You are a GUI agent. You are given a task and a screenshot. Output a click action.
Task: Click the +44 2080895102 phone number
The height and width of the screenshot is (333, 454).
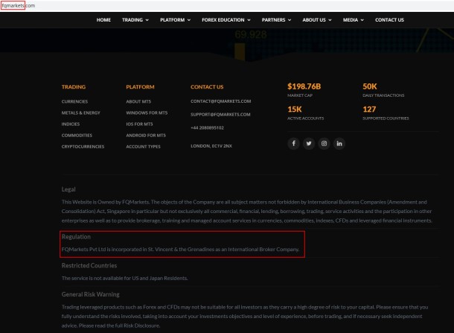(207, 128)
